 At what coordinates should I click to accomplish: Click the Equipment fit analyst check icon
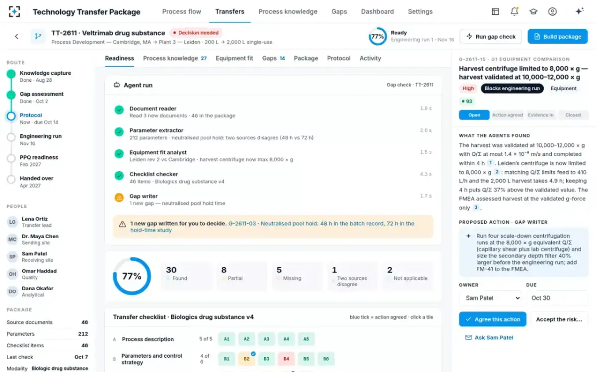(119, 154)
